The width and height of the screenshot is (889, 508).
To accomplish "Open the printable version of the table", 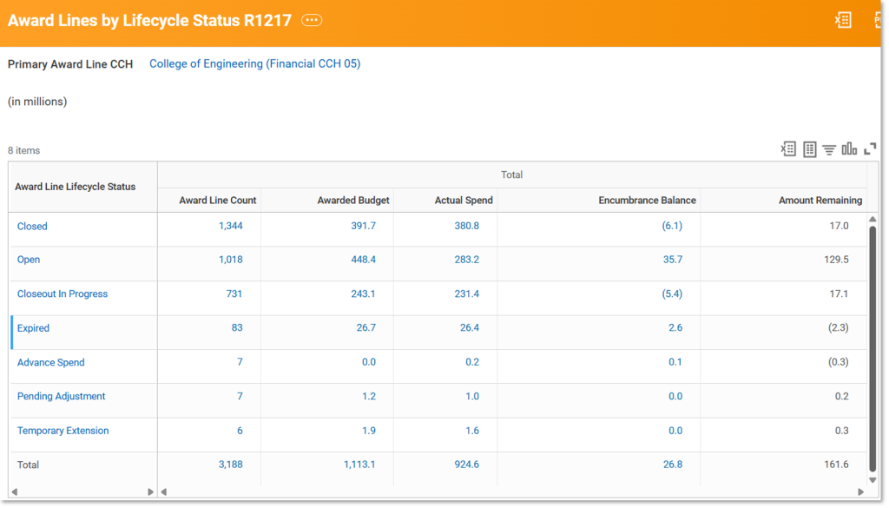I will tap(808, 148).
